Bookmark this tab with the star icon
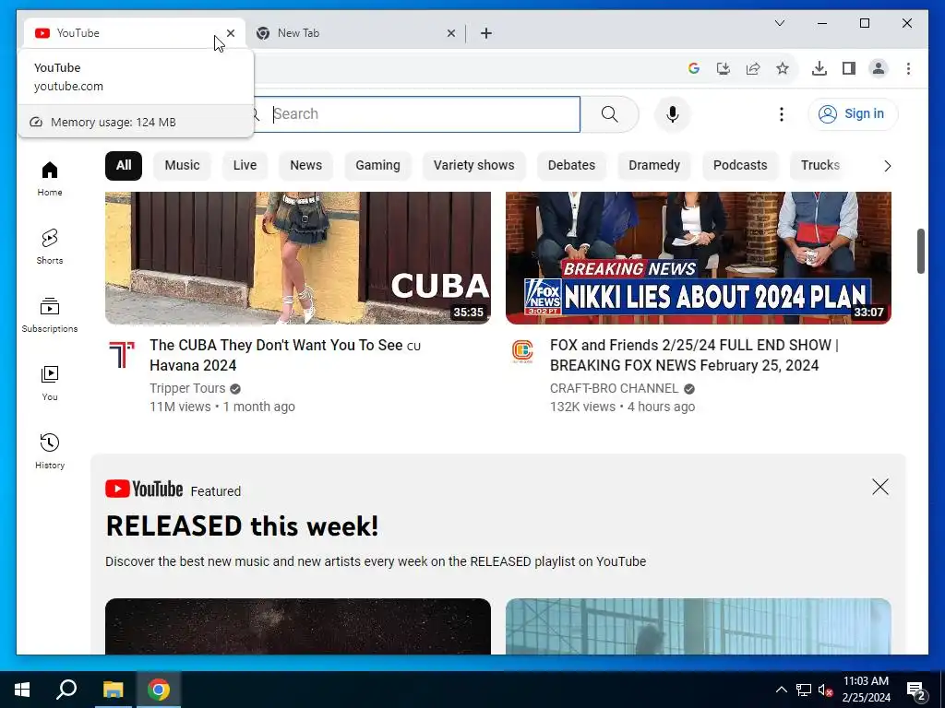The width and height of the screenshot is (945, 708). pos(783,68)
